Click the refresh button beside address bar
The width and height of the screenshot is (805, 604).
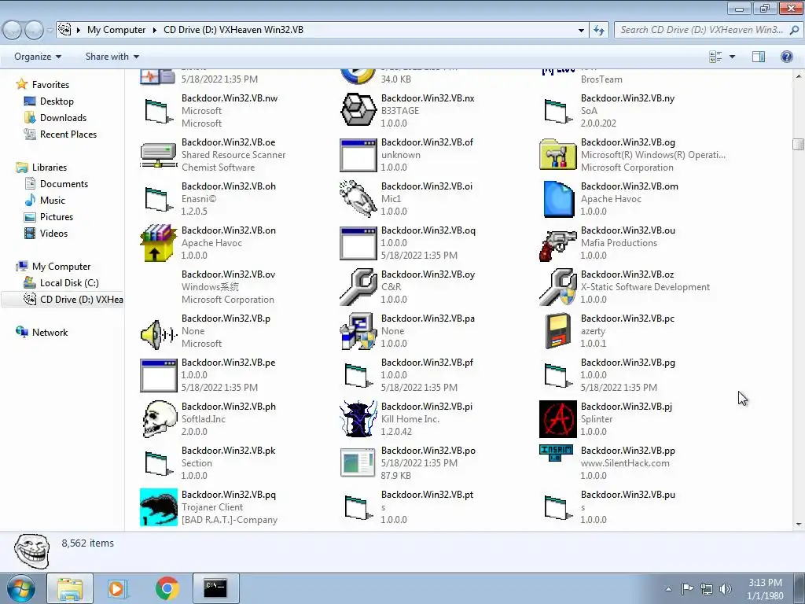coord(598,30)
